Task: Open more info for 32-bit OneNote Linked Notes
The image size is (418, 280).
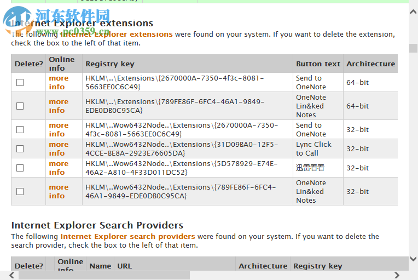Action: pos(59,192)
